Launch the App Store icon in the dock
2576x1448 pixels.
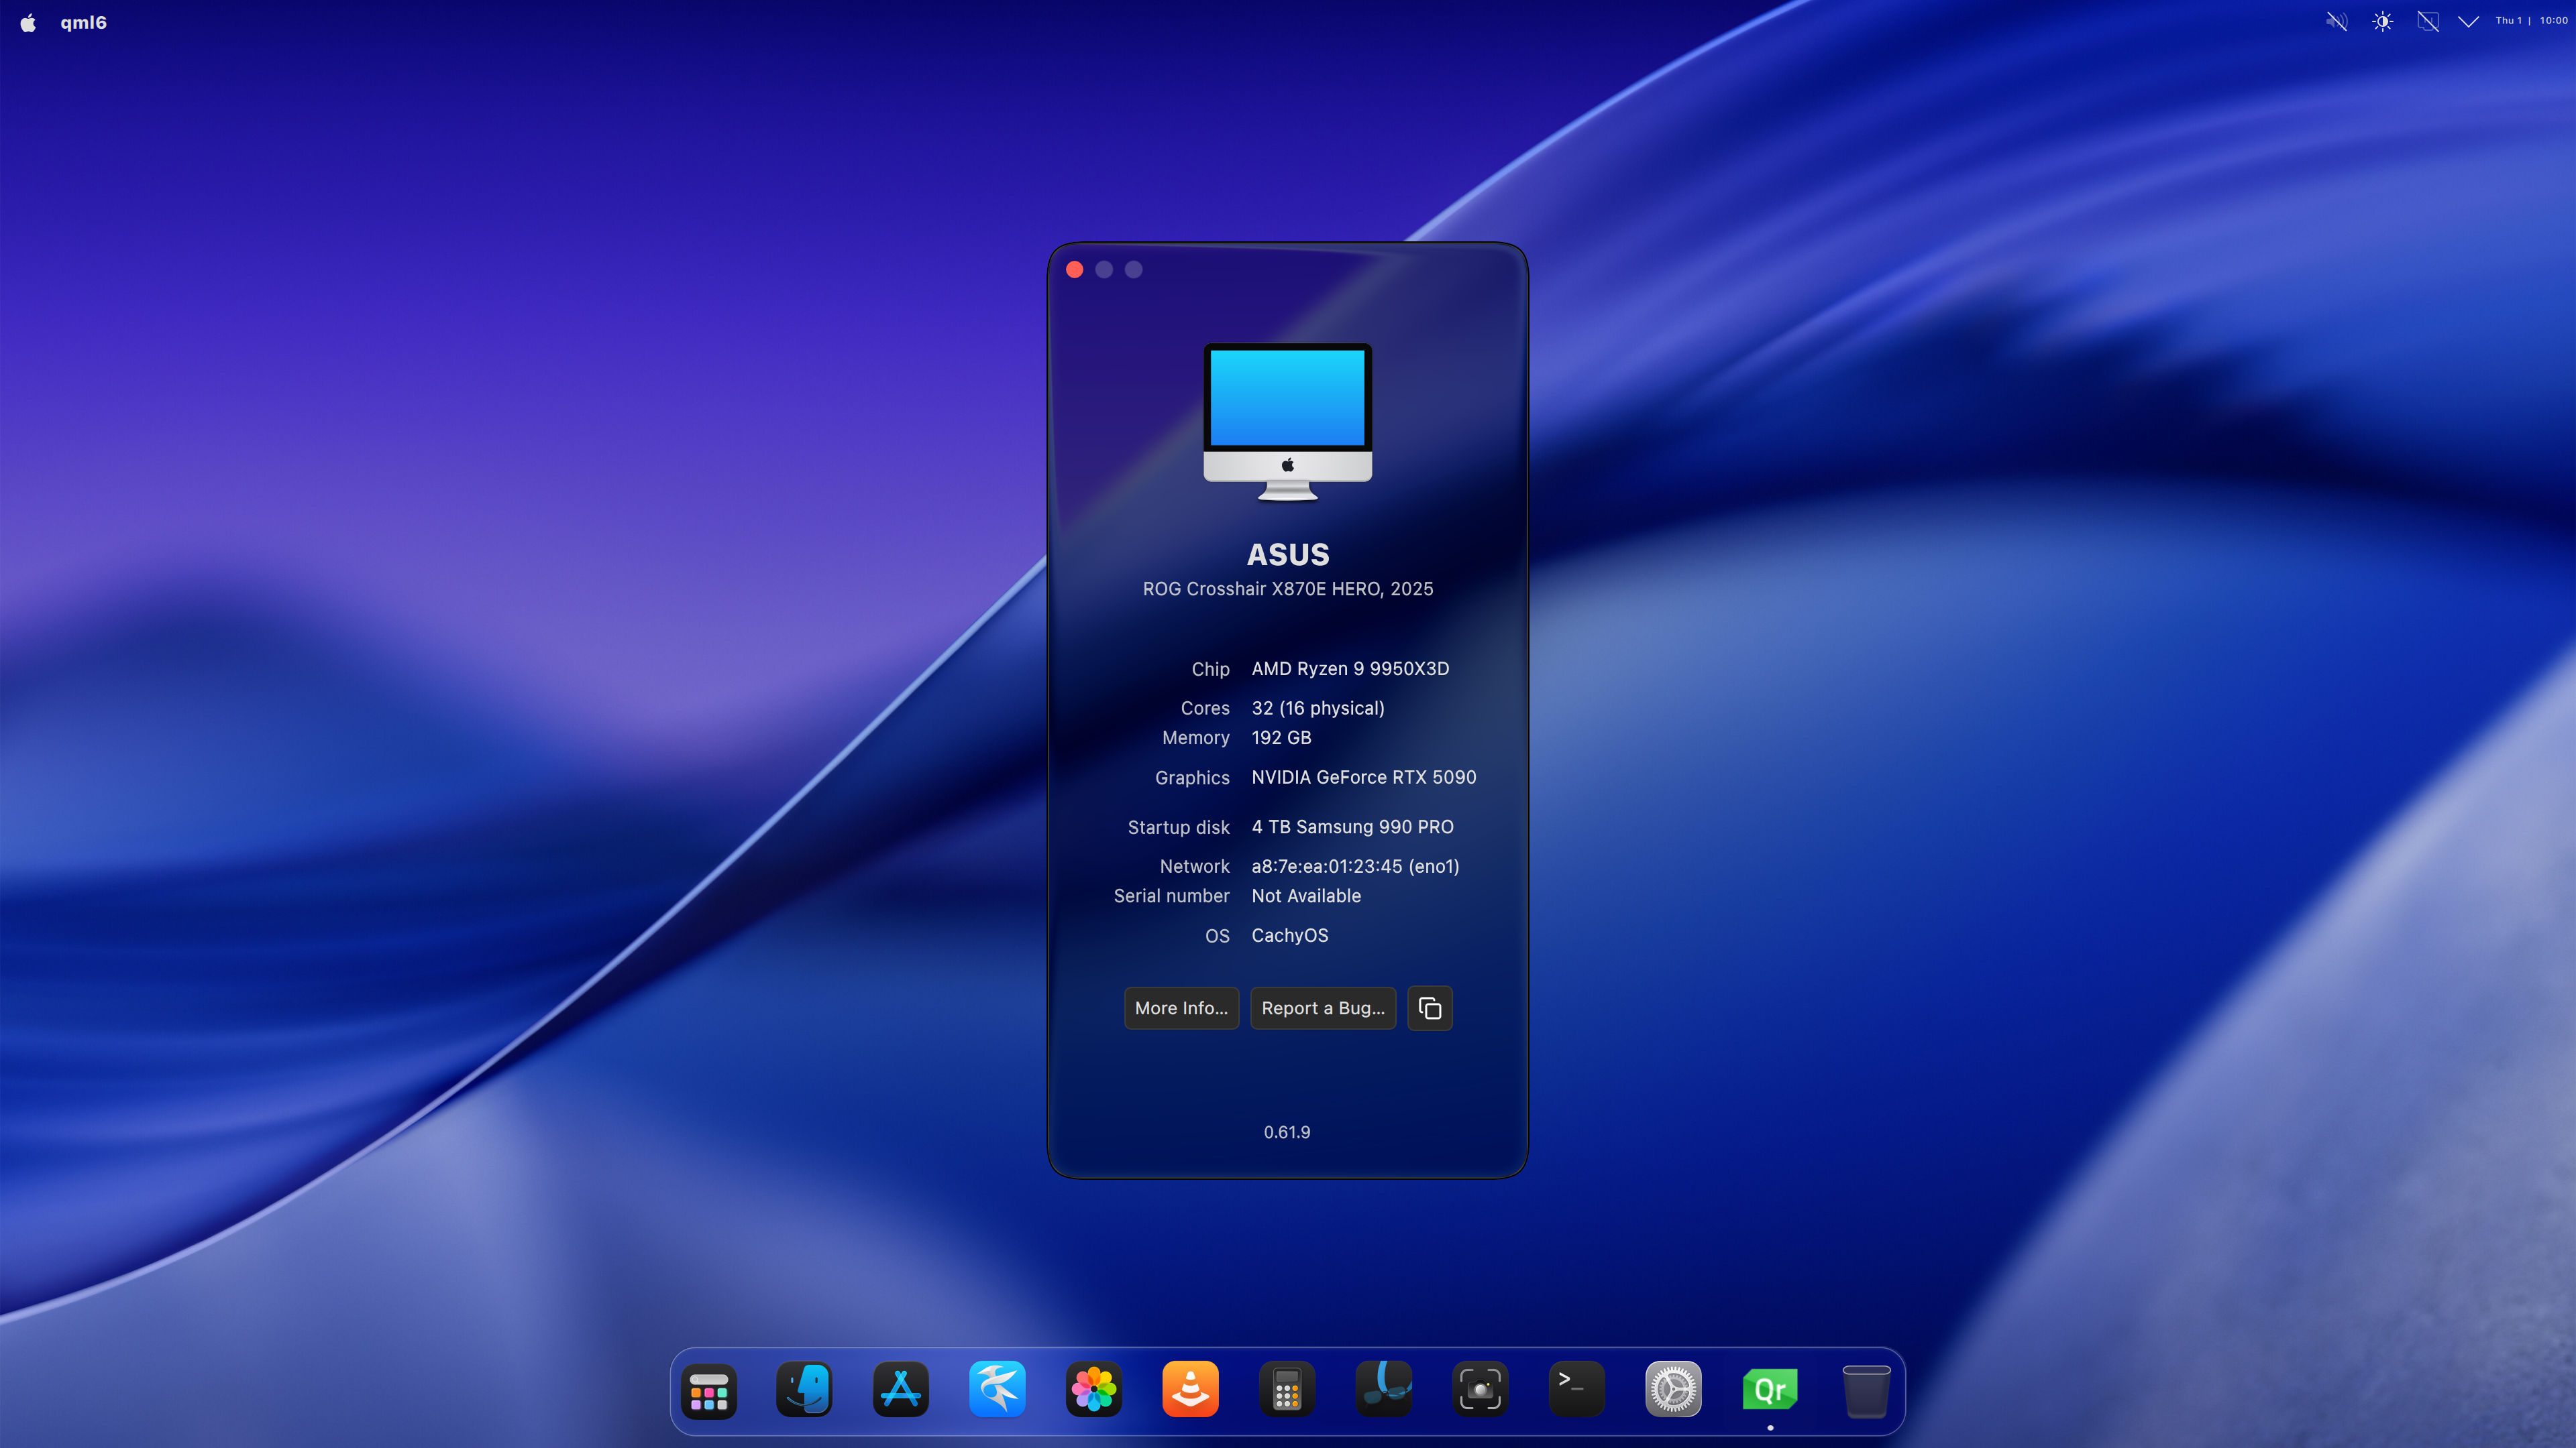(901, 1390)
